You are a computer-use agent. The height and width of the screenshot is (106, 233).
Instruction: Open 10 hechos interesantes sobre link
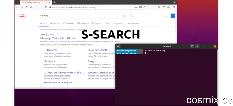(x=64, y=72)
